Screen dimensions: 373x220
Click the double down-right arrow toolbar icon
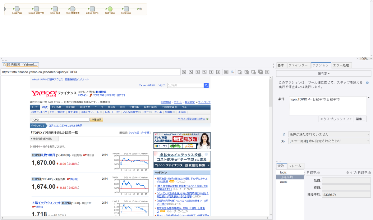click(x=205, y=72)
